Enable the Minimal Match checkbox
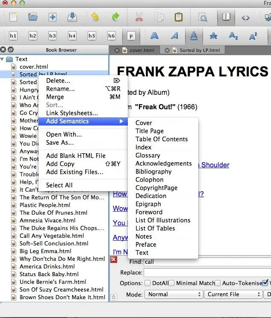 click(x=171, y=283)
